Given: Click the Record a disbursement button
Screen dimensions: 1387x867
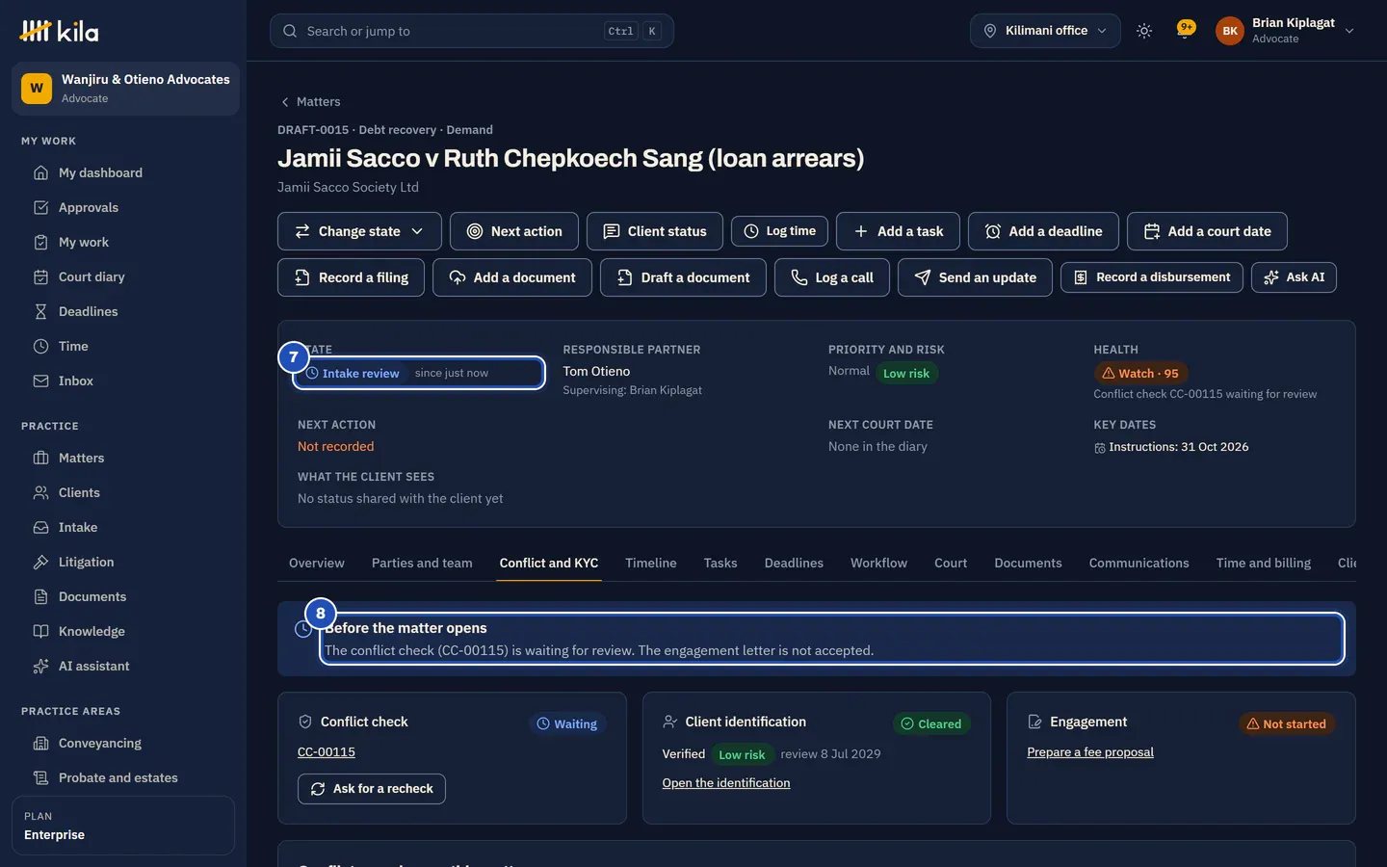Looking at the screenshot, I should coord(1152,277).
